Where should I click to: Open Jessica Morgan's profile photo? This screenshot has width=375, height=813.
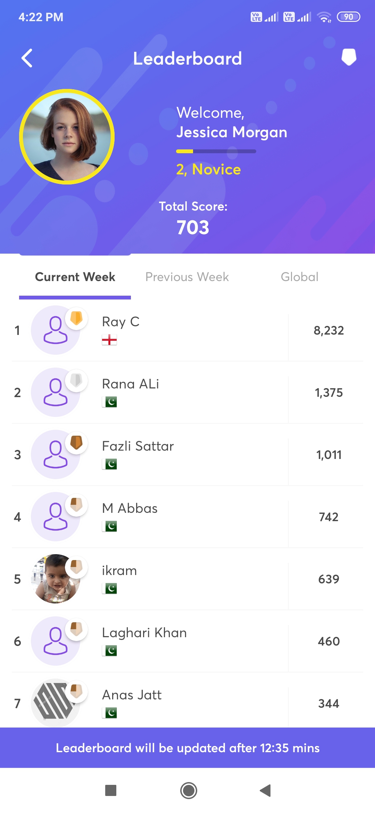pos(67,137)
